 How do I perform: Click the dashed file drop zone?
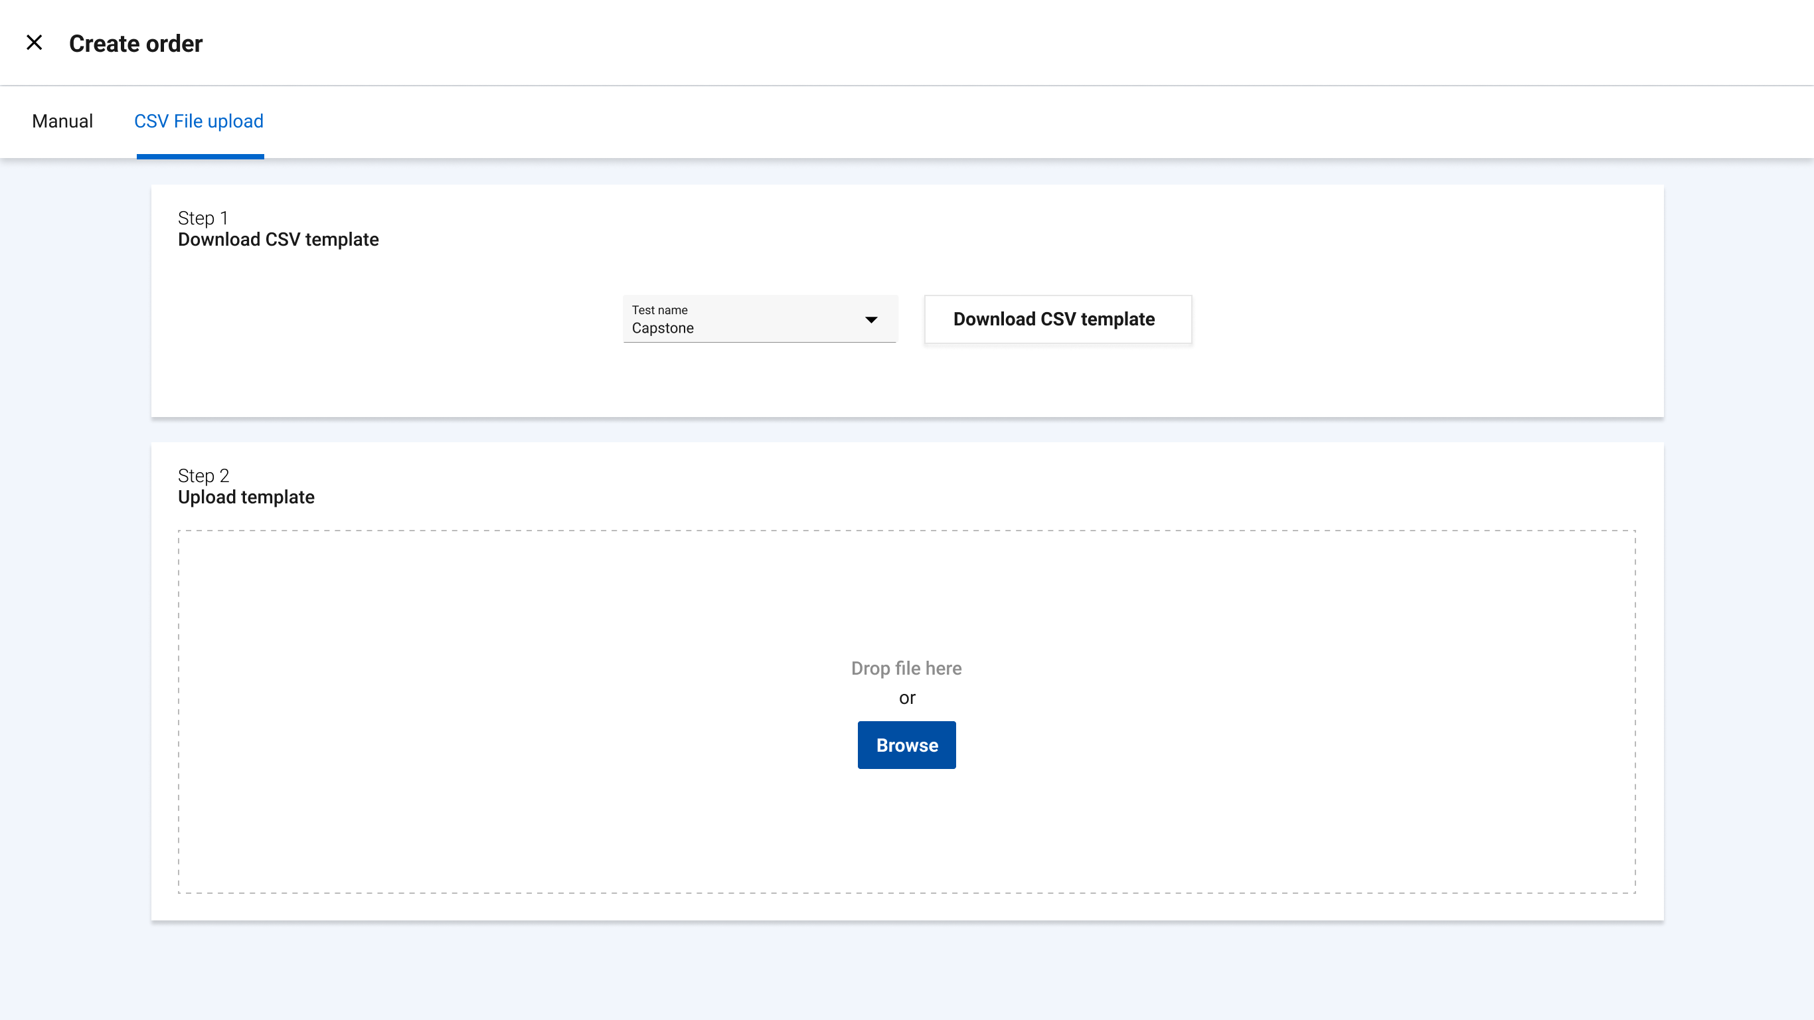pyautogui.click(x=906, y=711)
